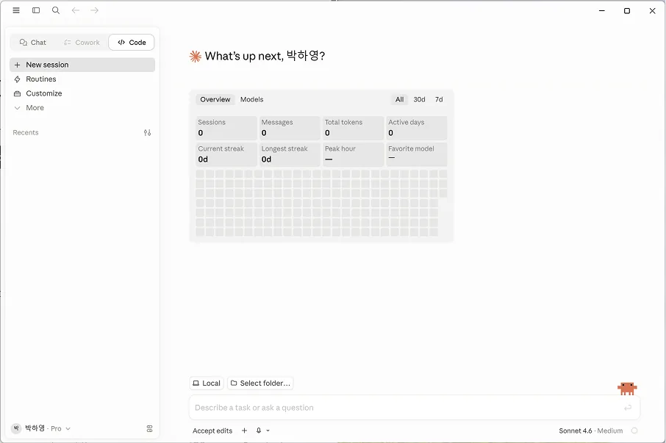Viewport: 666px width, 443px height.
Task: Click the orange pixel creature mascot
Action: [627, 388]
